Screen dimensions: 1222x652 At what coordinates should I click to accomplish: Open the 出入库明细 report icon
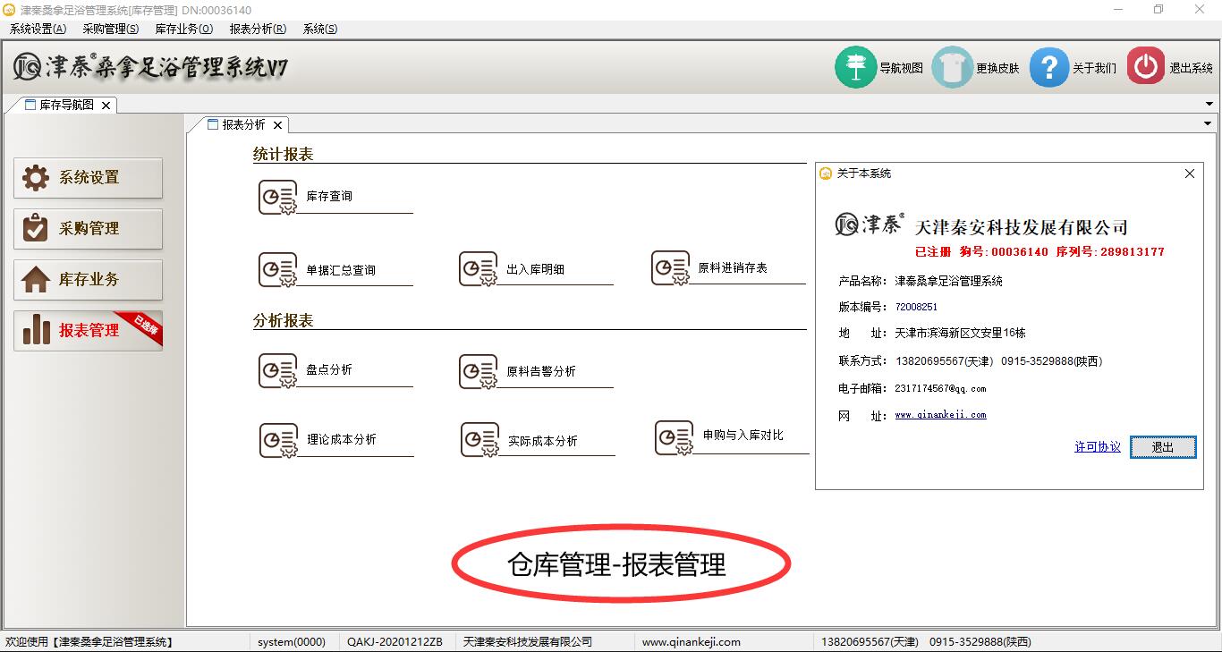pos(479,269)
